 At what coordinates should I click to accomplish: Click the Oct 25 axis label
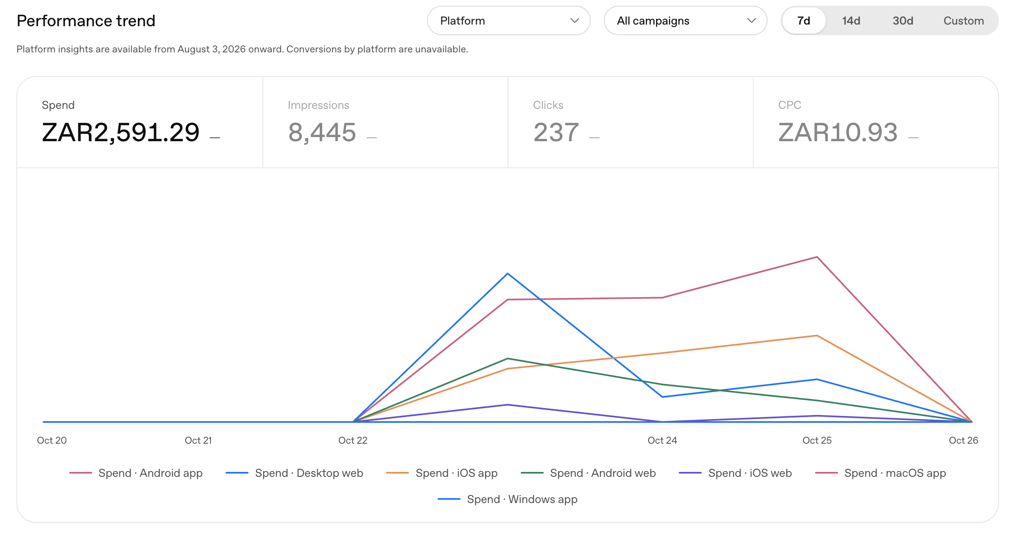(x=817, y=440)
